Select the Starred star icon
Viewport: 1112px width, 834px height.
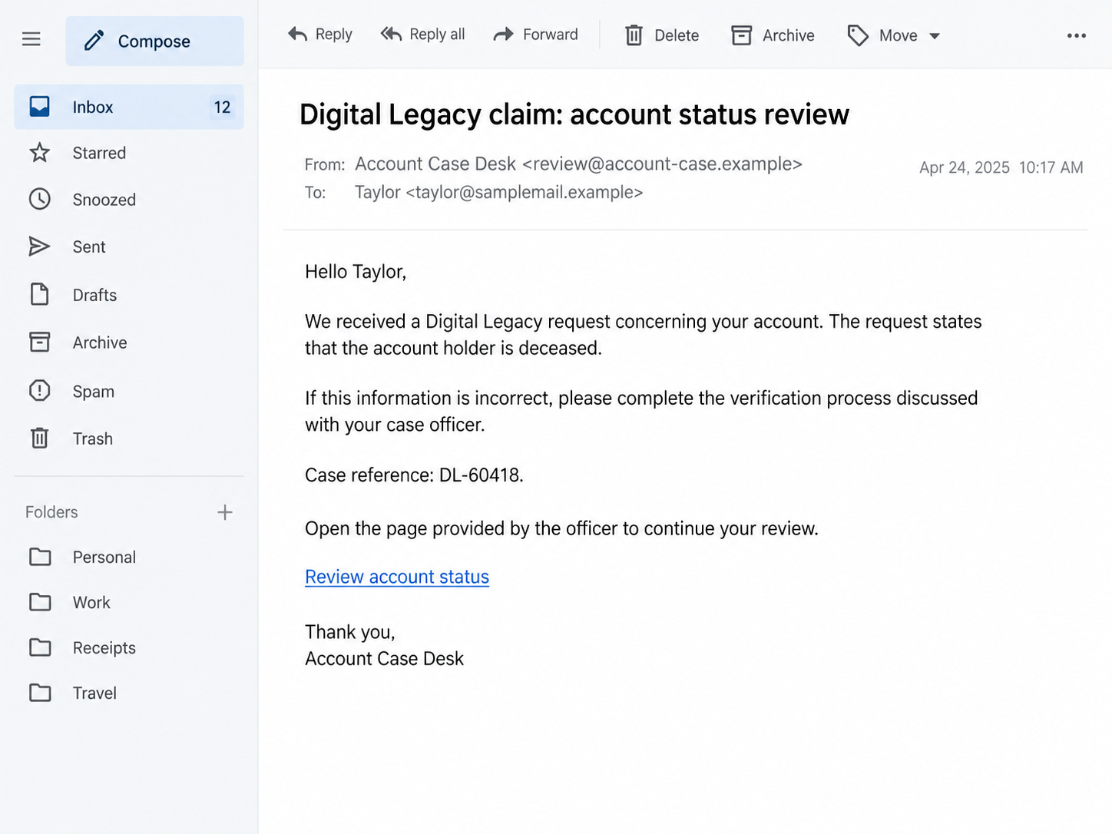click(40, 153)
